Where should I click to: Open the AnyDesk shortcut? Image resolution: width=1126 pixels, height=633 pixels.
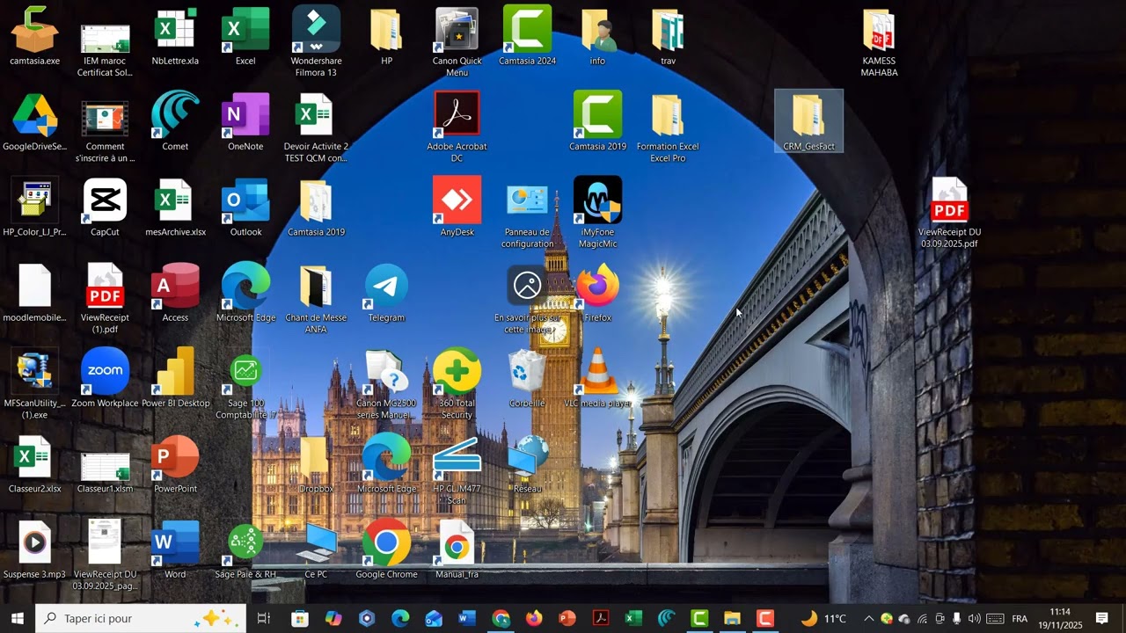click(457, 207)
